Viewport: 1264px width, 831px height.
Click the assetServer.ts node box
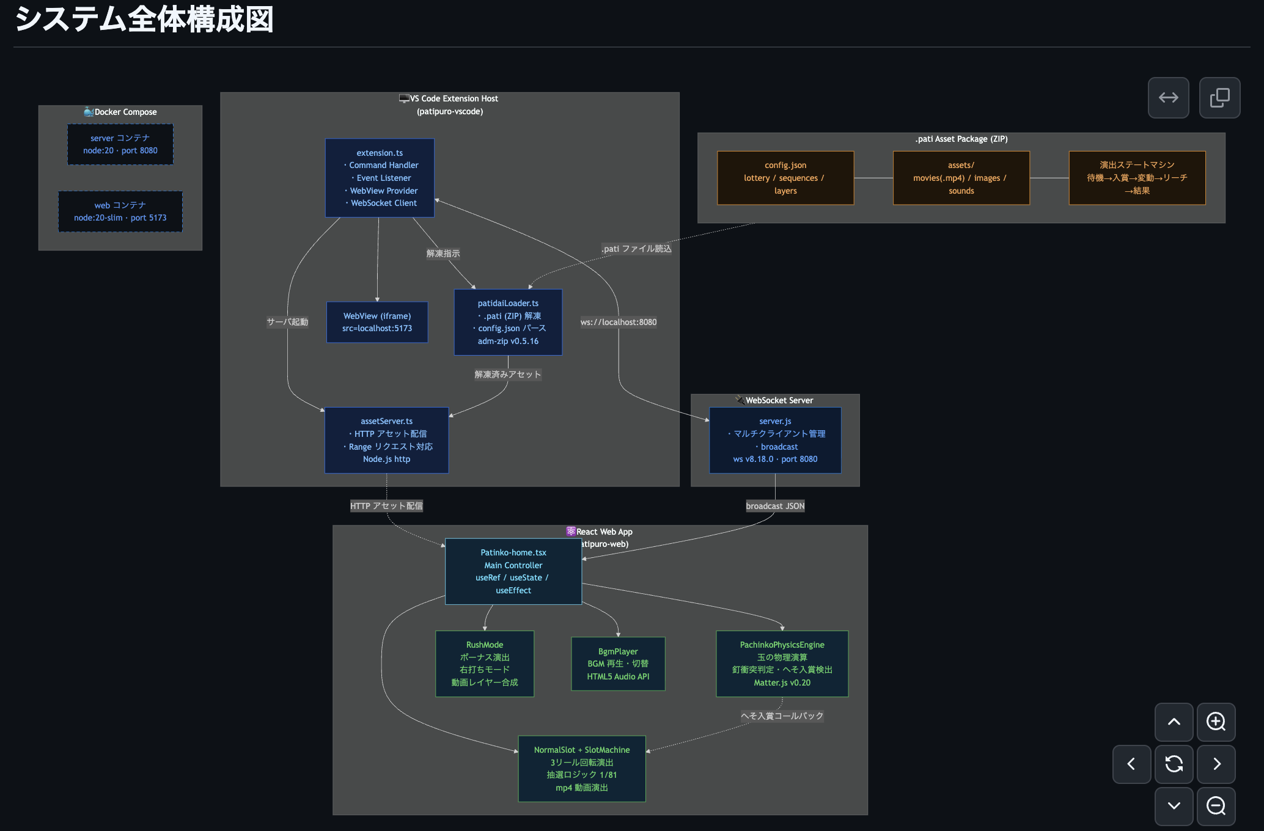[386, 440]
